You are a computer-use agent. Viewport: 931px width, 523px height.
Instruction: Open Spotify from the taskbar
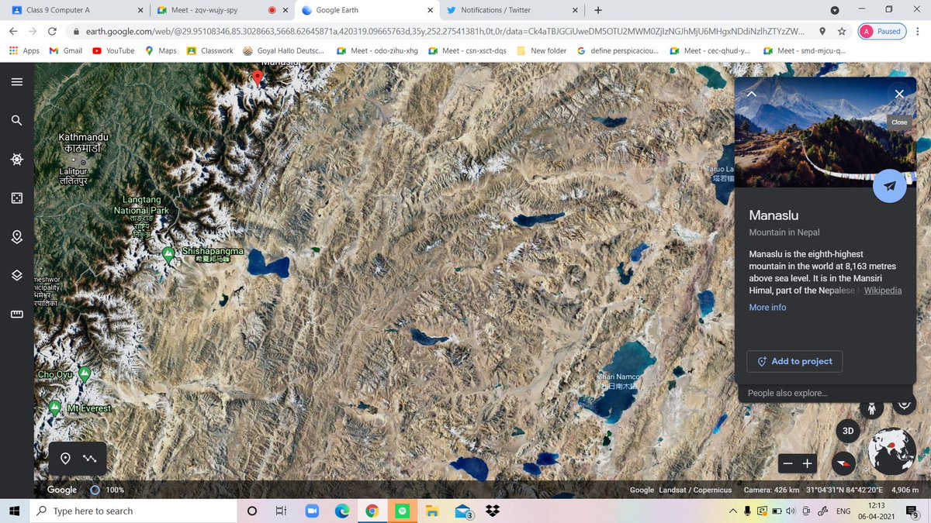pyautogui.click(x=402, y=511)
